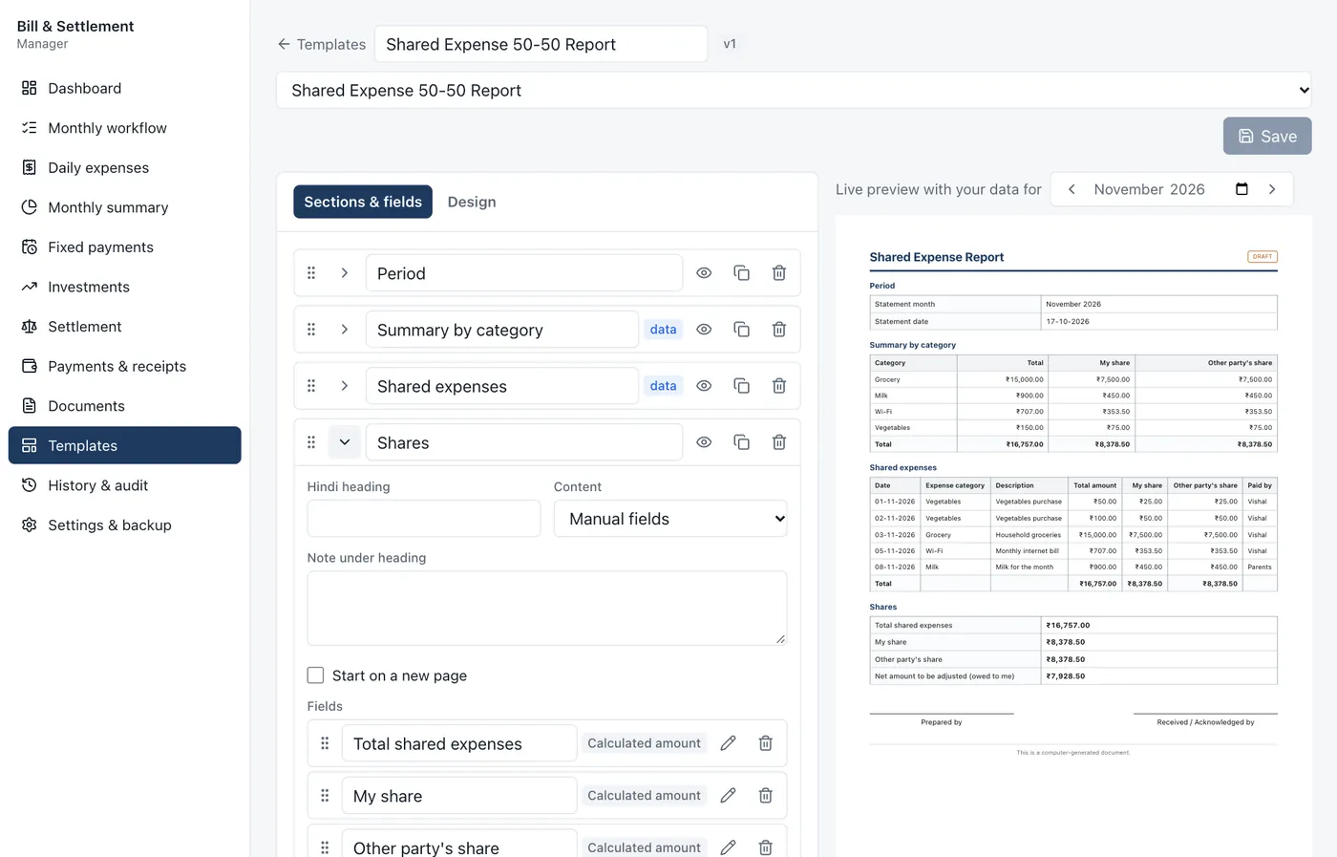Toggle visibility of Period section
This screenshot has height=857, width=1337.
tap(704, 273)
